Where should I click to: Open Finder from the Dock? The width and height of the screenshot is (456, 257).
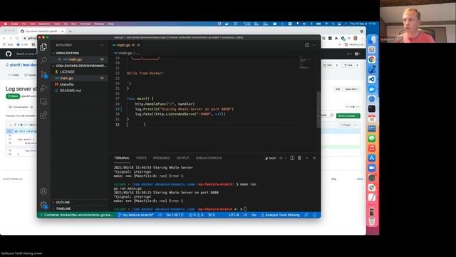(x=372, y=40)
